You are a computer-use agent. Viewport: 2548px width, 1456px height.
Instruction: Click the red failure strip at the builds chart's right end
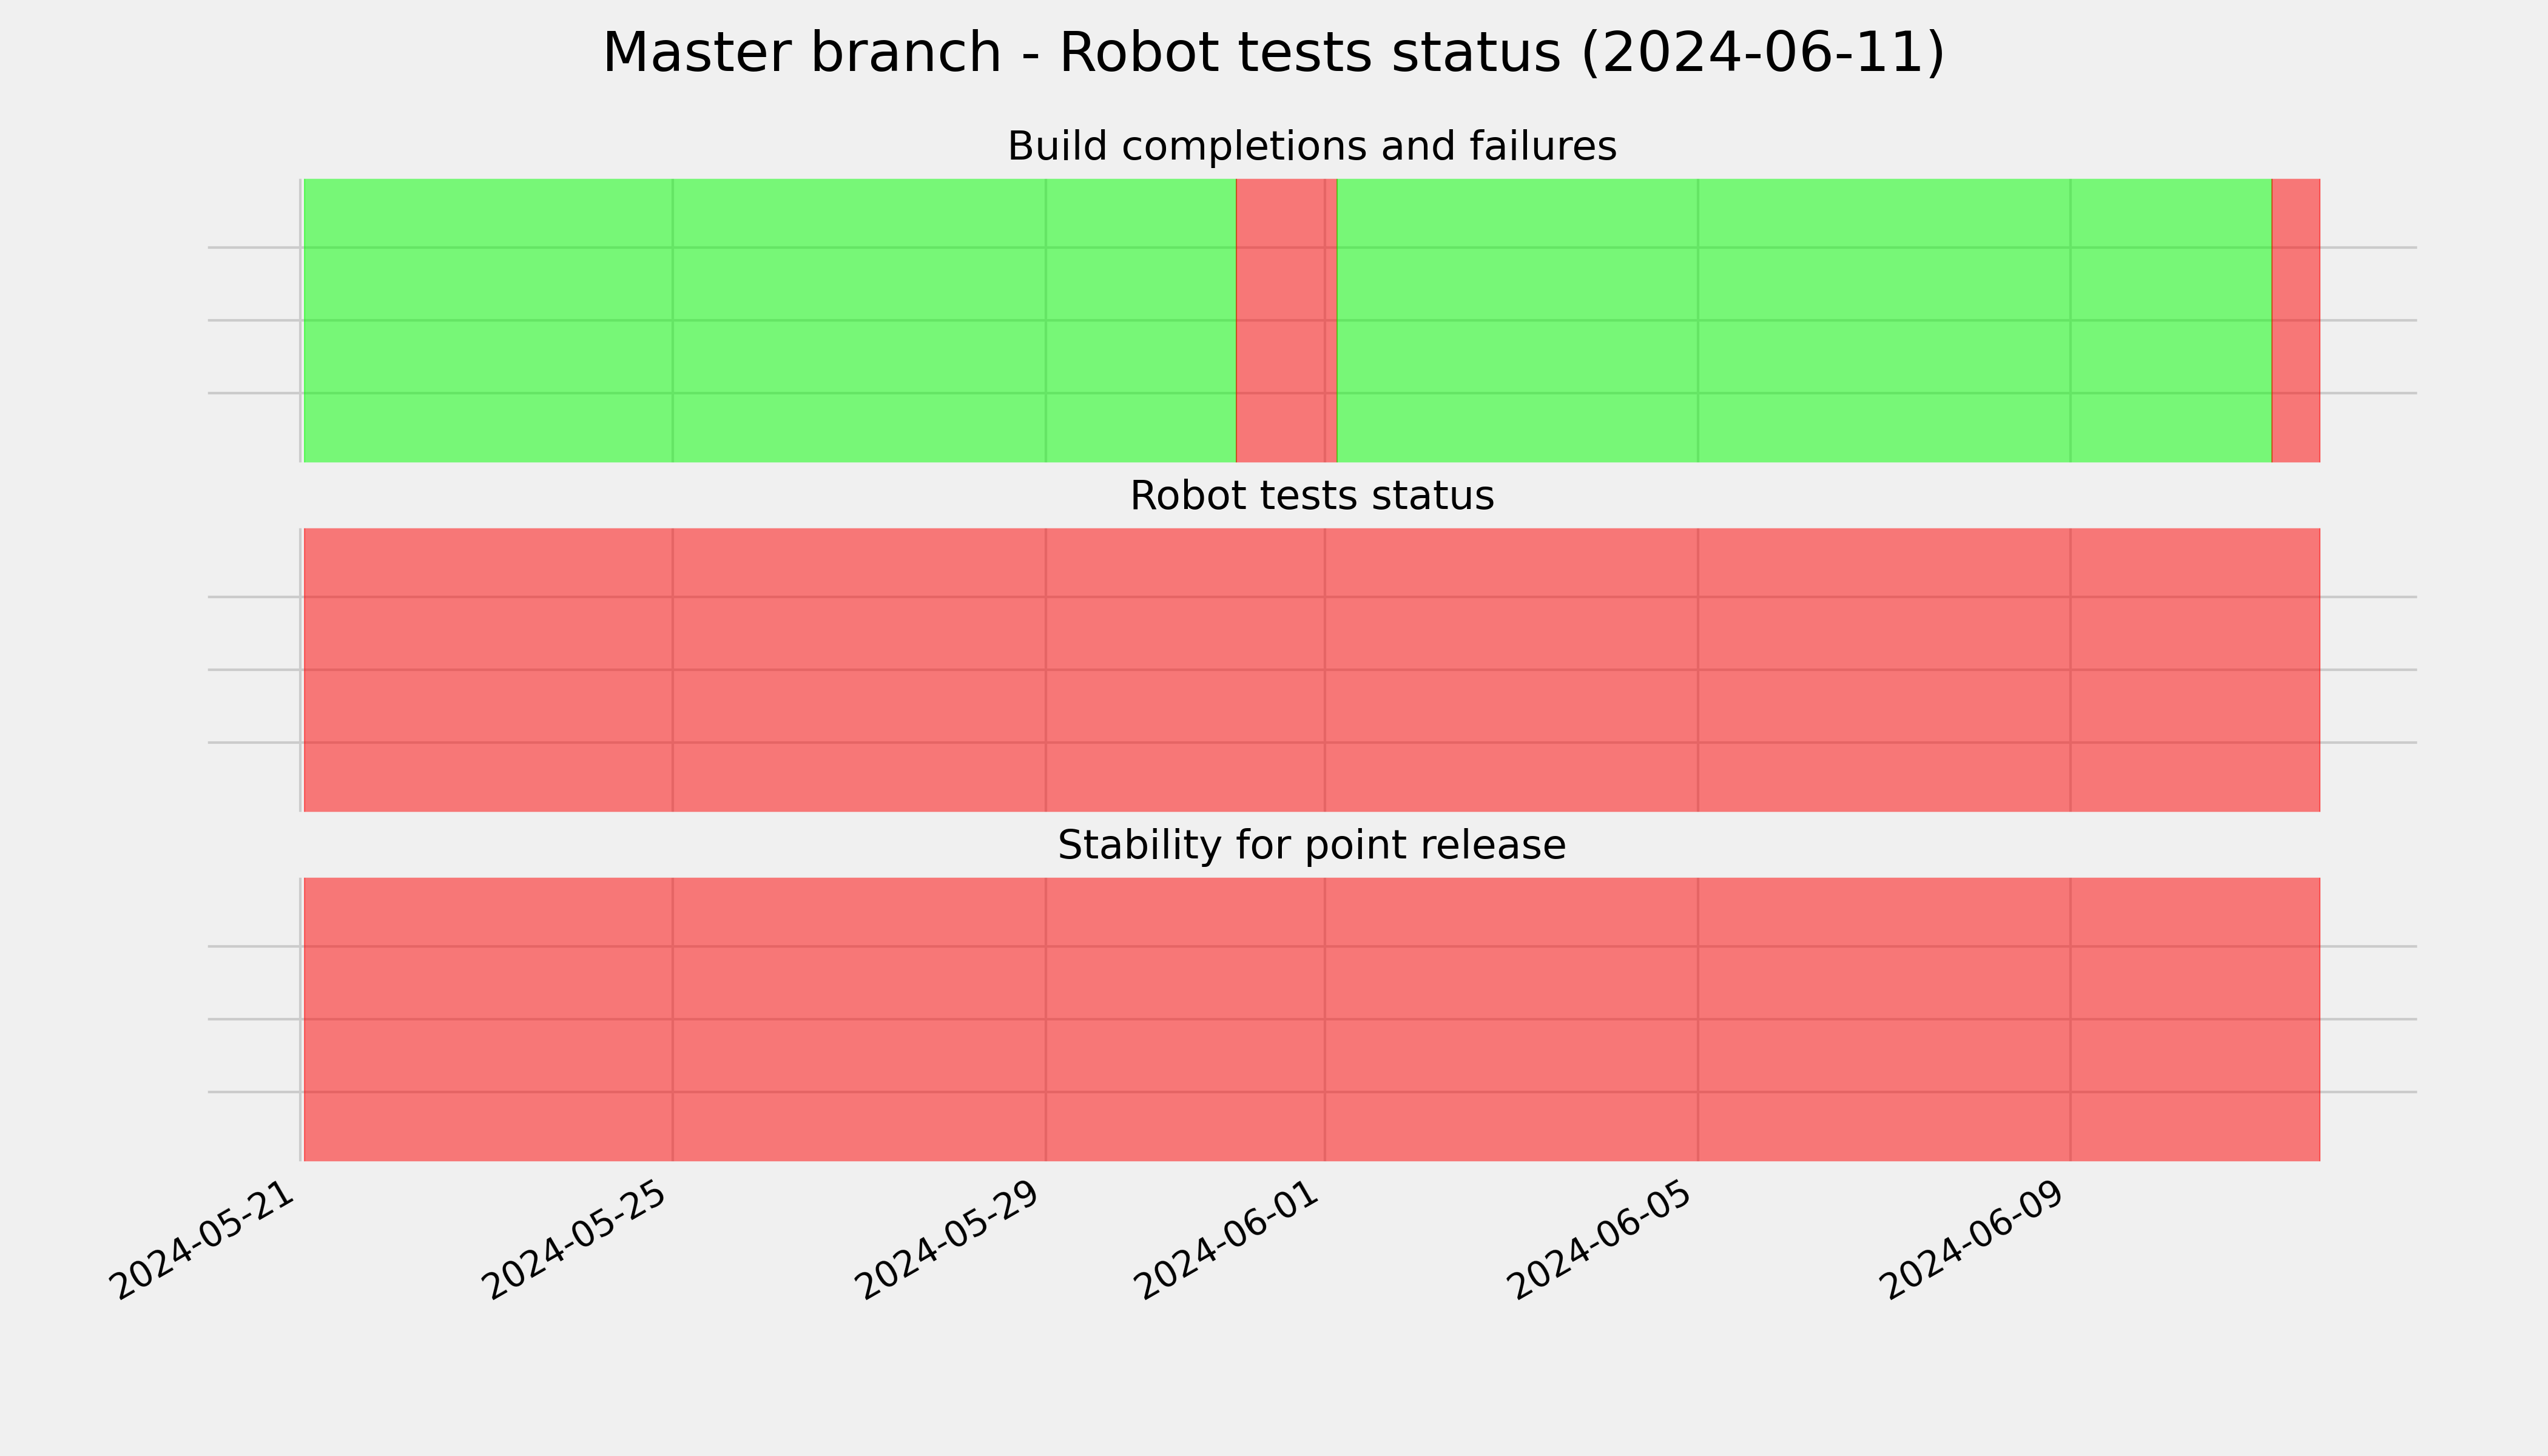point(2296,320)
